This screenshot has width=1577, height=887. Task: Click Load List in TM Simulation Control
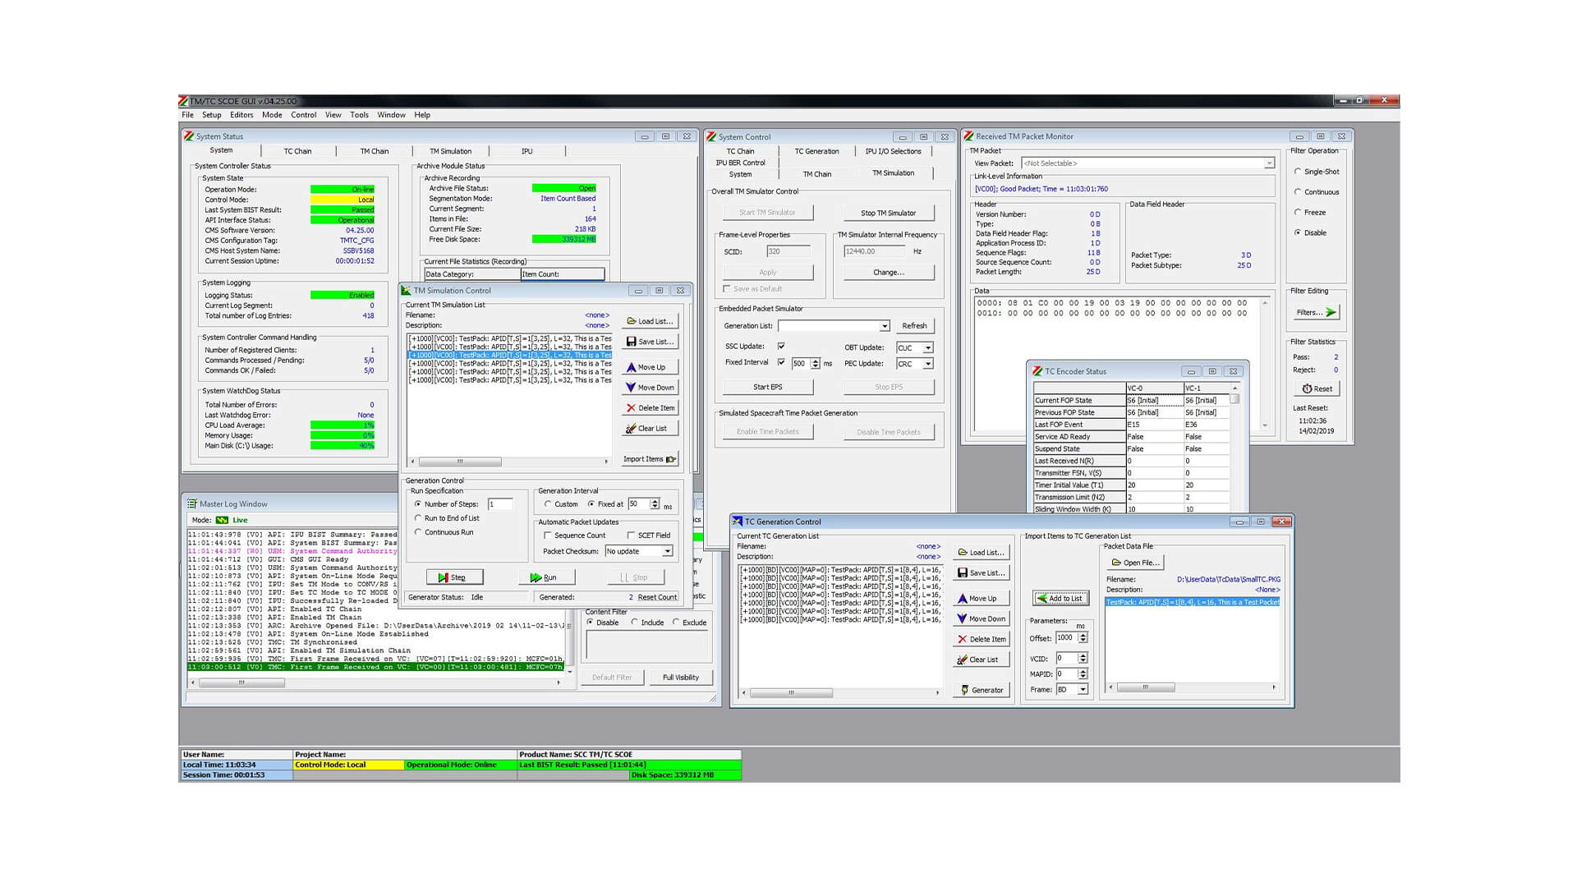pos(650,321)
